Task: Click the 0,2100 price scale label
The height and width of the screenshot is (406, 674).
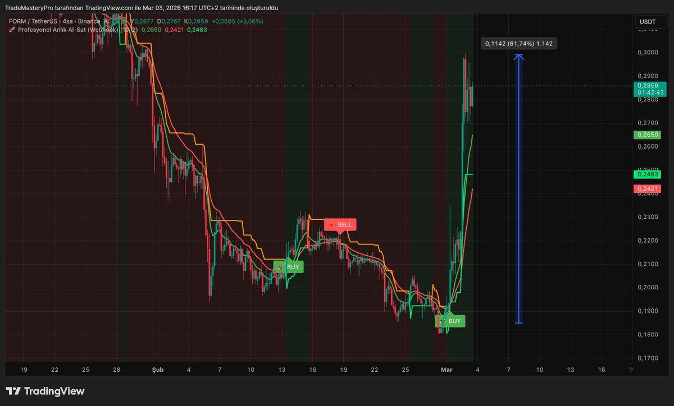Action: [x=648, y=264]
